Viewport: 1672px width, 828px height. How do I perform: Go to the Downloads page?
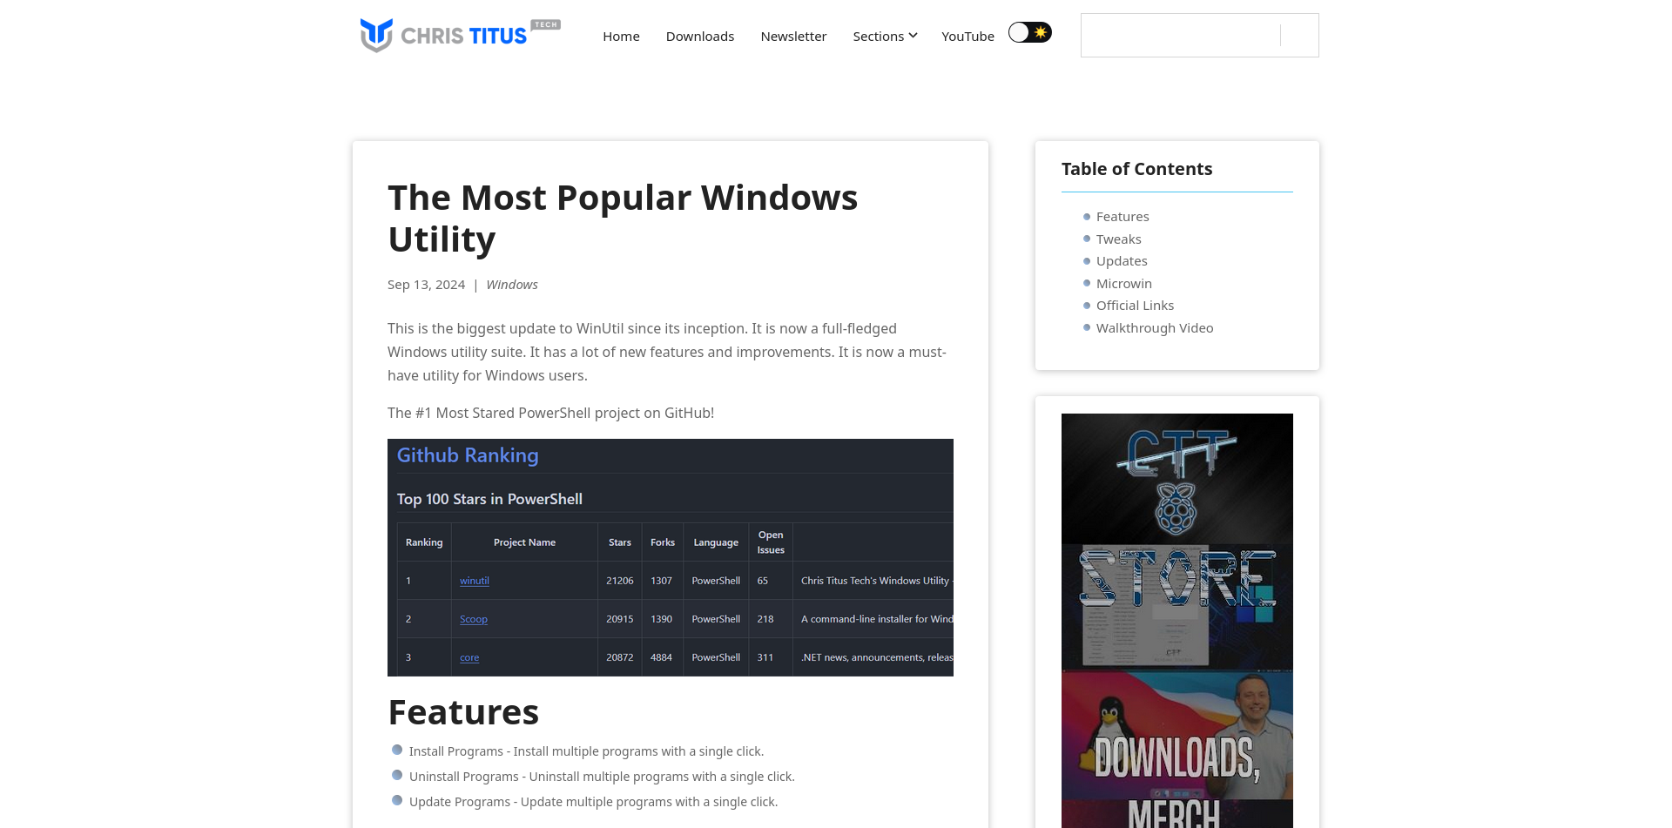(700, 36)
